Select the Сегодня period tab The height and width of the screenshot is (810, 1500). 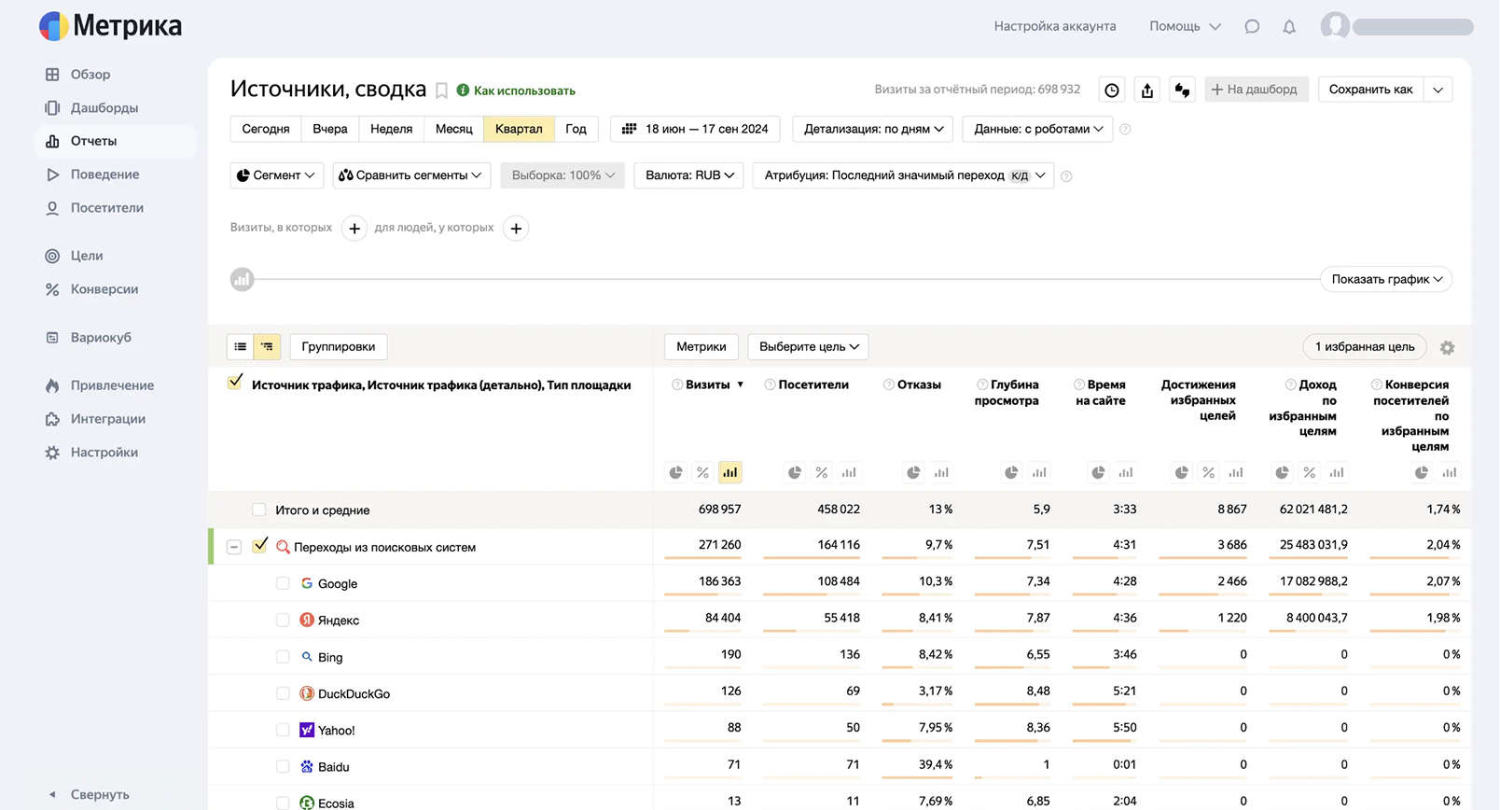(266, 129)
